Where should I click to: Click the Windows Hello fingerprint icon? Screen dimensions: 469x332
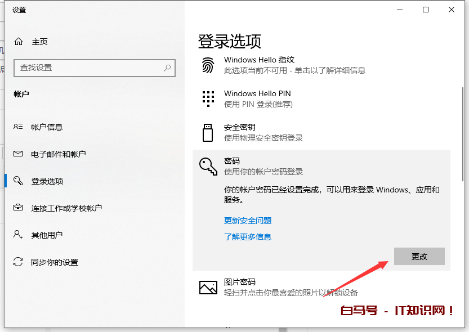click(x=208, y=65)
